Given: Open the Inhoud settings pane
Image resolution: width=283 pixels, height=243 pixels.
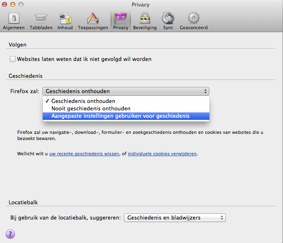Looking at the screenshot, I should tap(65, 21).
